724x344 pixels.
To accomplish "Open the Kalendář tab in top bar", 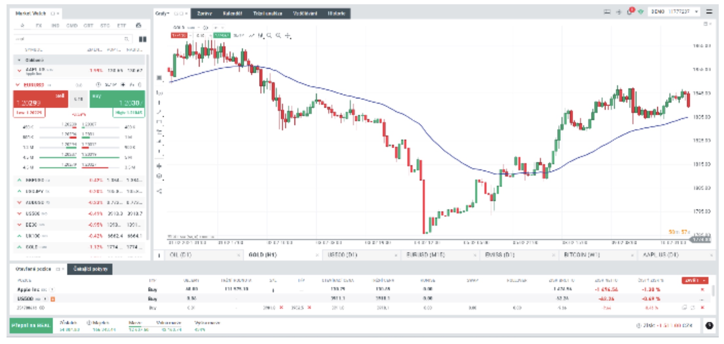I will point(232,13).
